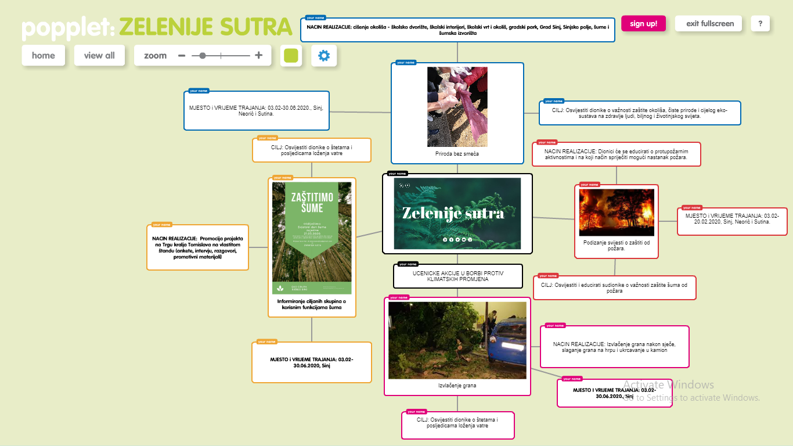Image resolution: width=793 pixels, height=446 pixels.
Task: Click the orange 'your name' tag above poster
Action: click(282, 178)
